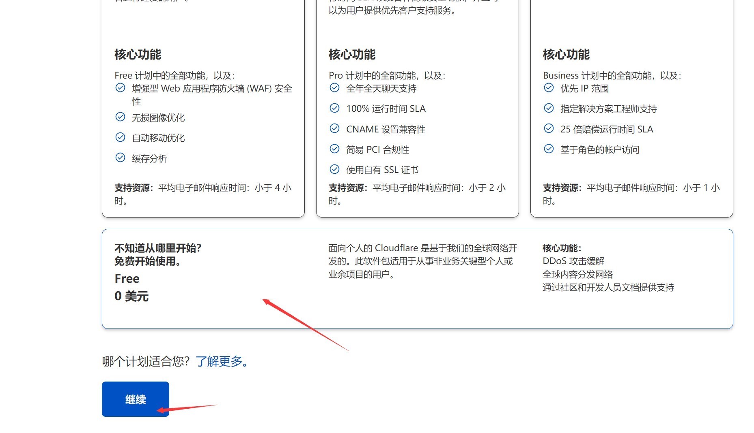Click the heading 不知道从哪里开始?
Viewport: 754px width, 433px height.
[x=158, y=248]
